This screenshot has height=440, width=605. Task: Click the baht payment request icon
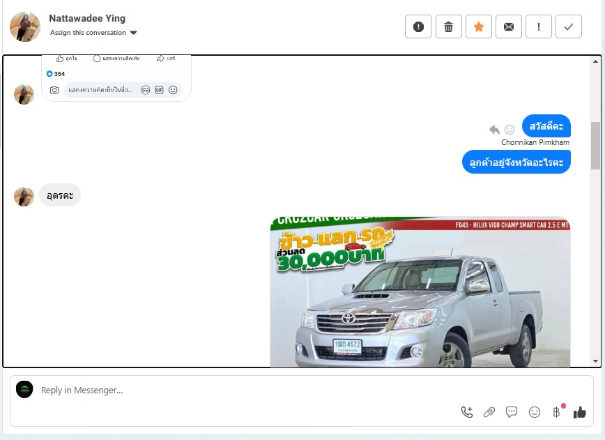point(556,412)
